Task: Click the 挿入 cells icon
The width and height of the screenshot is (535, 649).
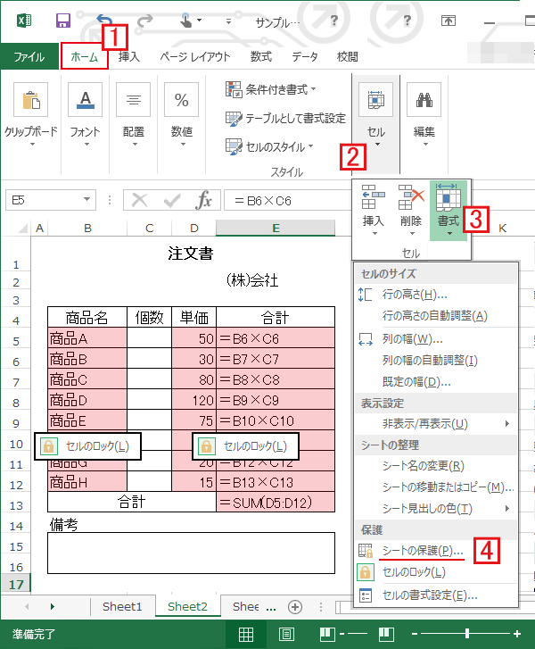Action: pos(373,211)
